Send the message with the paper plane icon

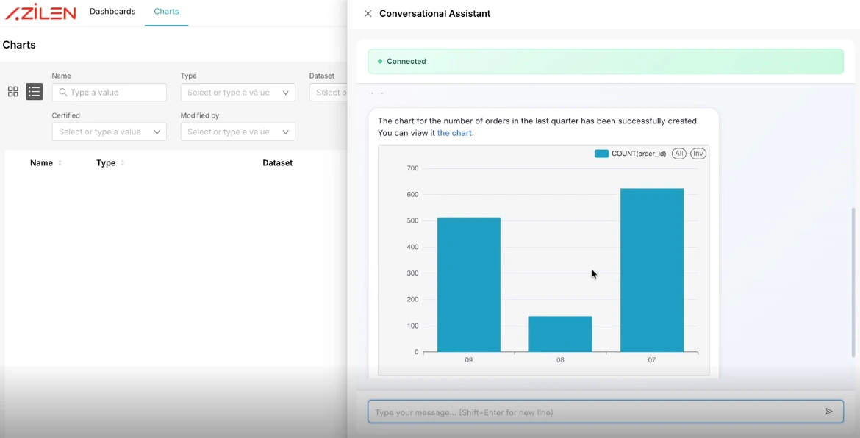829,411
